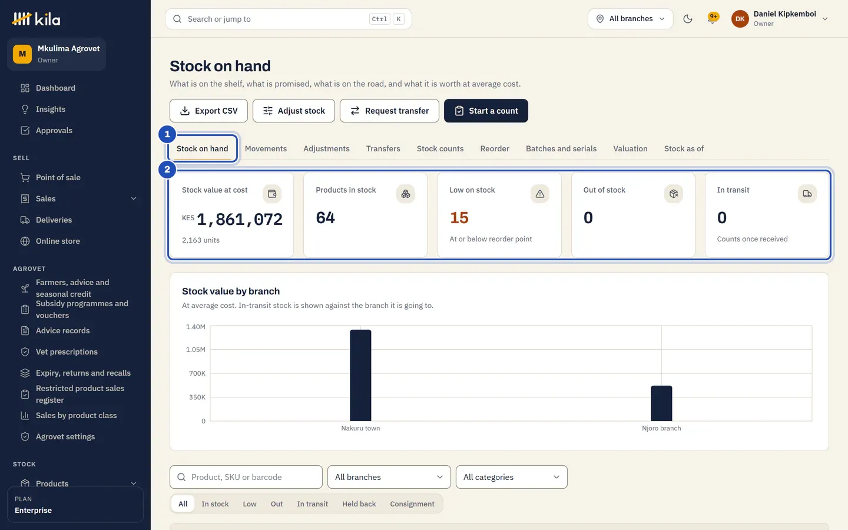Expand the Products sidebar submenu
Image resolution: width=848 pixels, height=530 pixels.
point(134,483)
